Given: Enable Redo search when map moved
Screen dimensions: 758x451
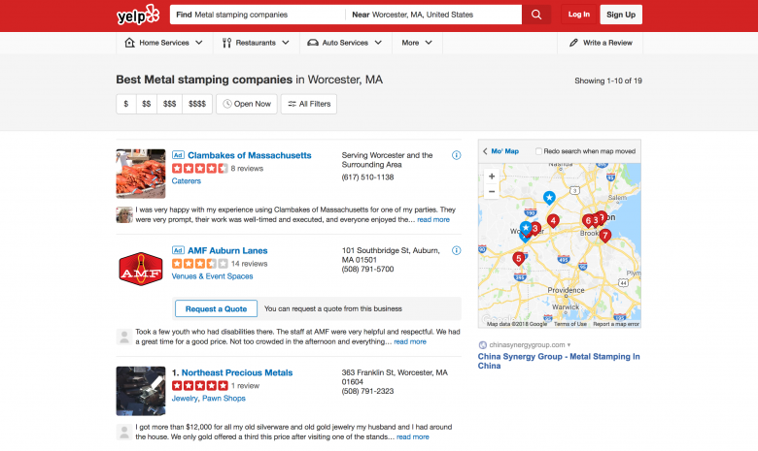Looking at the screenshot, I should click(538, 151).
